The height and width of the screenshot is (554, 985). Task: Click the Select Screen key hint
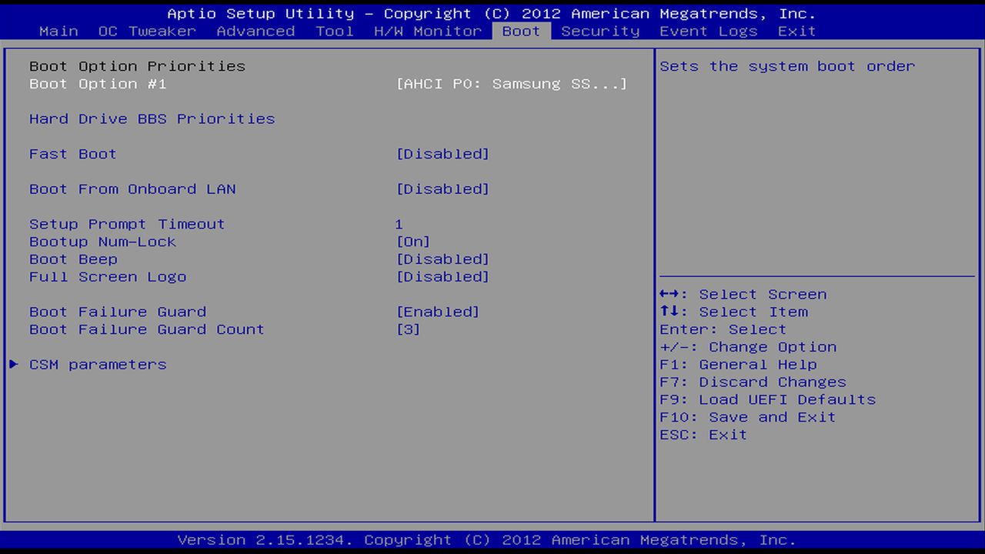[743, 295]
